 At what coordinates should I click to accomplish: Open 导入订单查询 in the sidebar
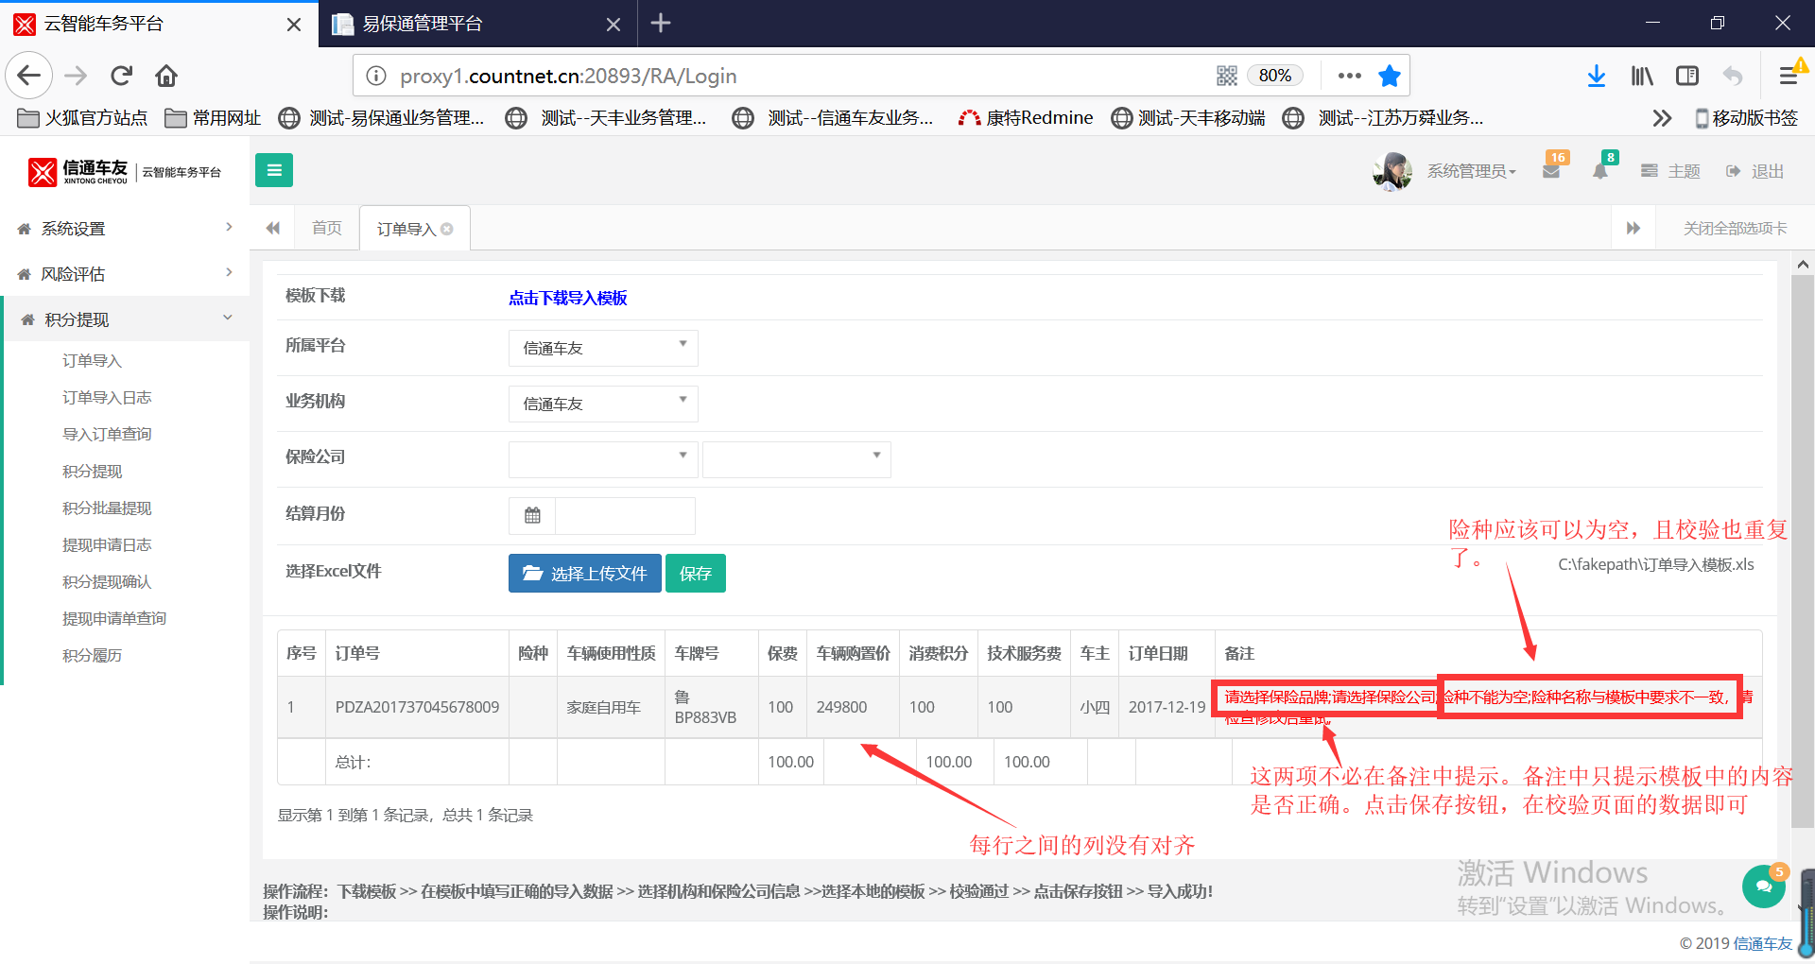tap(107, 435)
